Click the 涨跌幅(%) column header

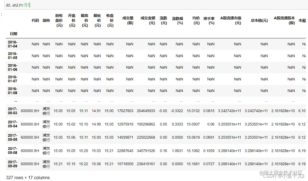tap(178, 21)
